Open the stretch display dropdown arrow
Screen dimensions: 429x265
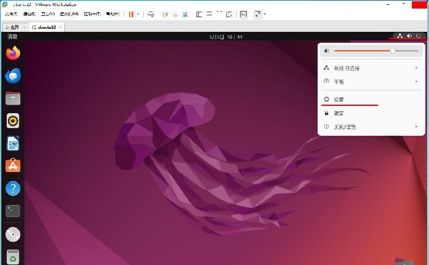click(265, 14)
